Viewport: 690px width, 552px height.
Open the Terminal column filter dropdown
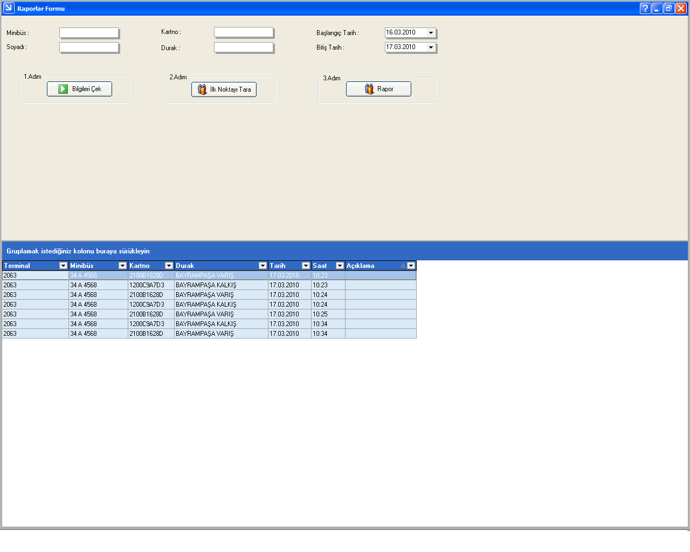[x=63, y=266]
